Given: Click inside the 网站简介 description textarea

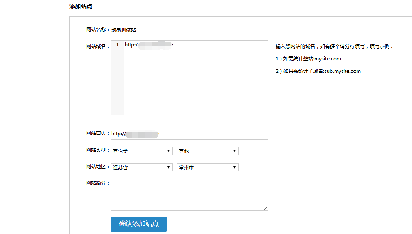Looking at the screenshot, I should (189, 194).
